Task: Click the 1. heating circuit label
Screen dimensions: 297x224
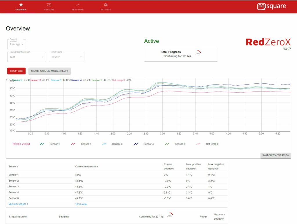Action: (x=18, y=217)
